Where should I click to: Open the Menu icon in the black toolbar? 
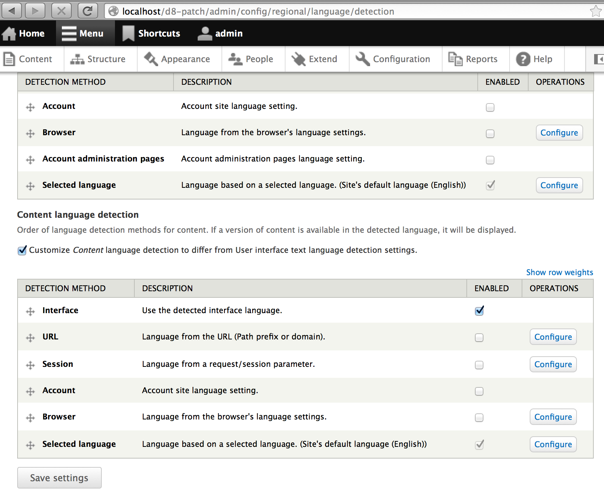coord(68,33)
